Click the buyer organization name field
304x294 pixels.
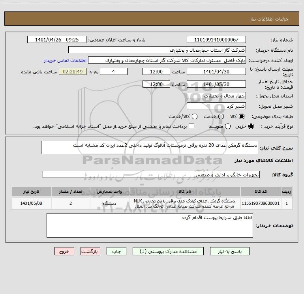pos(157,50)
